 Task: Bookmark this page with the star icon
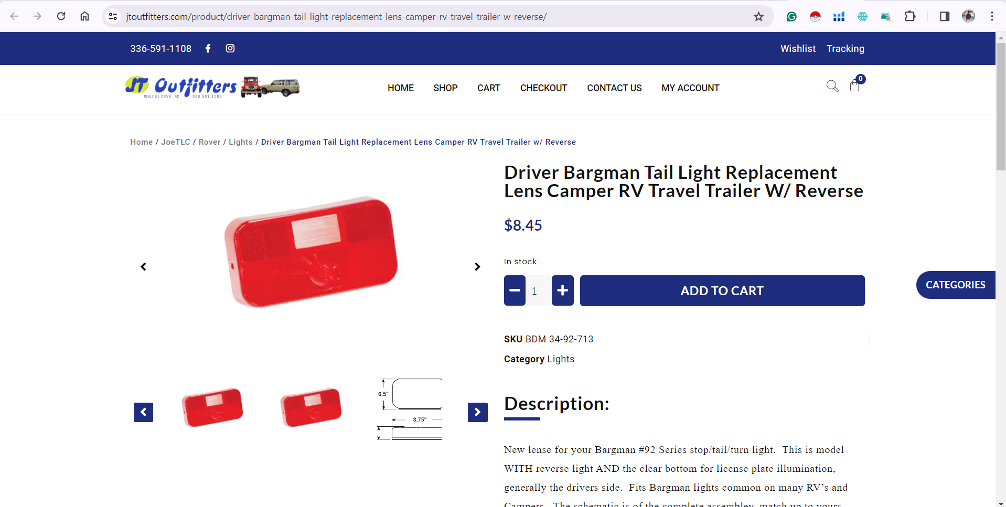(758, 17)
